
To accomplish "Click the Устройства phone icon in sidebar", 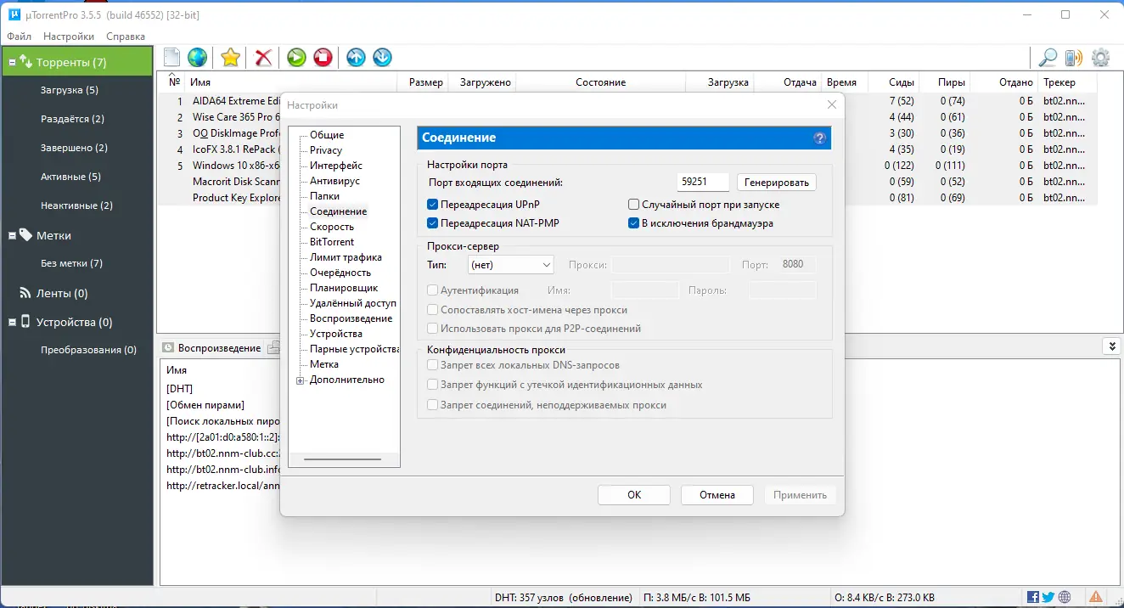I will (x=25, y=322).
